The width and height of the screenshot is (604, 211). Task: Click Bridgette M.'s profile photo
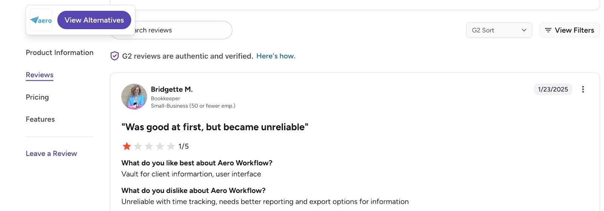click(134, 97)
